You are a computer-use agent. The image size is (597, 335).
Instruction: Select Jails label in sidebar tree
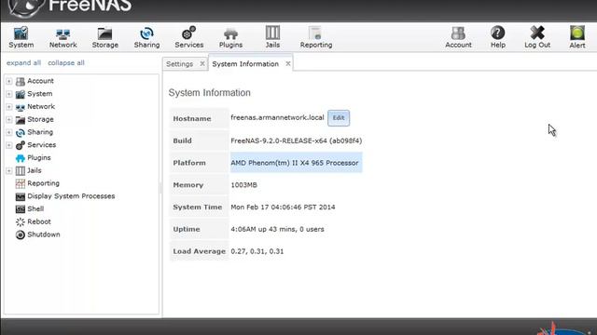click(35, 170)
